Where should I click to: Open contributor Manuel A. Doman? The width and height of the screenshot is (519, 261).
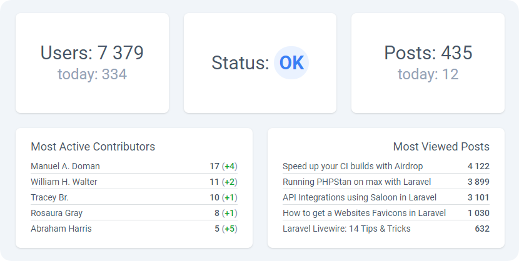65,166
